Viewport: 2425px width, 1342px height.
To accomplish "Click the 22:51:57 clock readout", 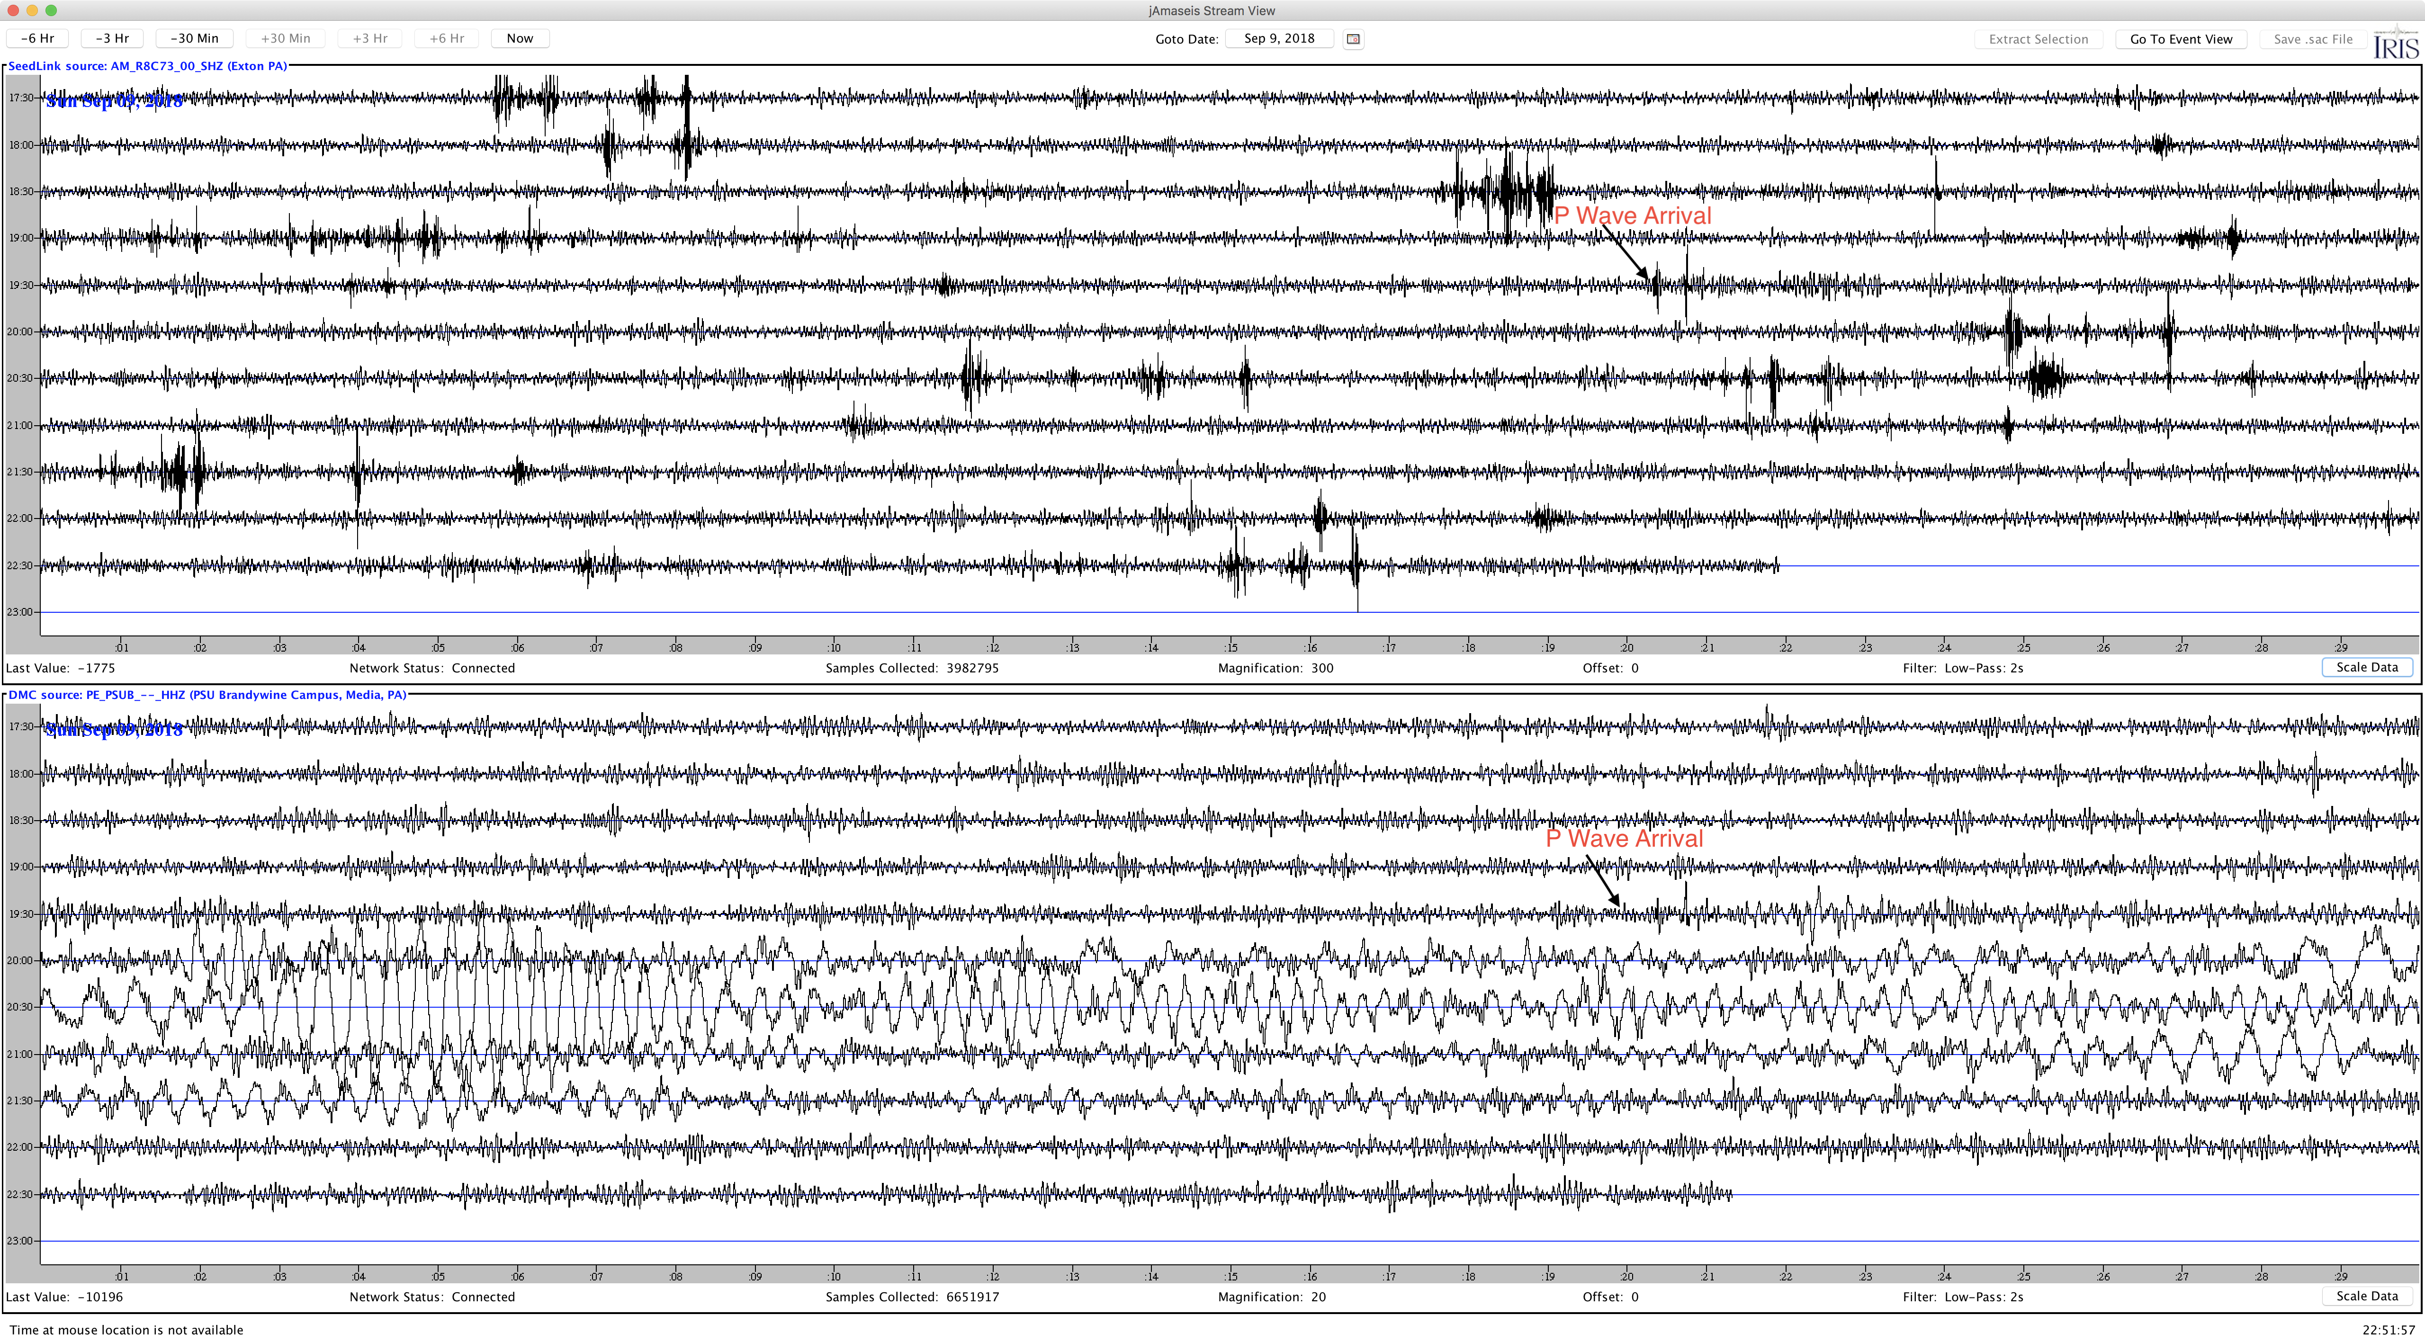I will click(2388, 1330).
